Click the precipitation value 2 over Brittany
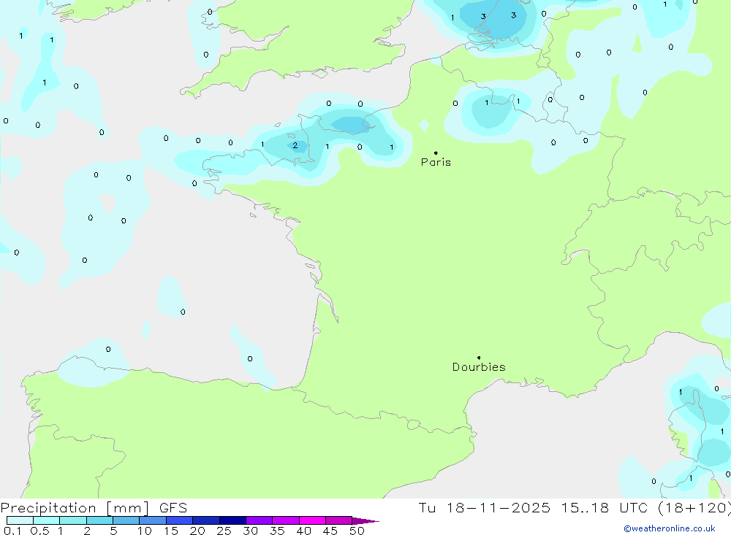This screenshot has height=535, width=731. coord(295,146)
